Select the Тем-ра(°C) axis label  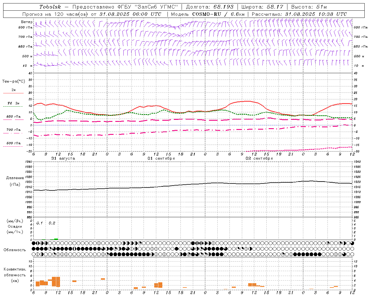coord(14,82)
